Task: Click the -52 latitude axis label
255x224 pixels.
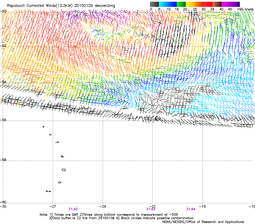Action: (3, 46)
